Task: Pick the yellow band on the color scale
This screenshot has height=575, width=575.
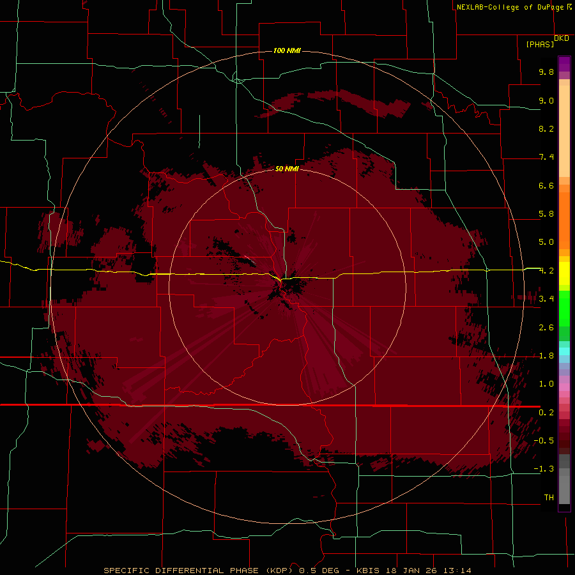Action: pyautogui.click(x=564, y=273)
